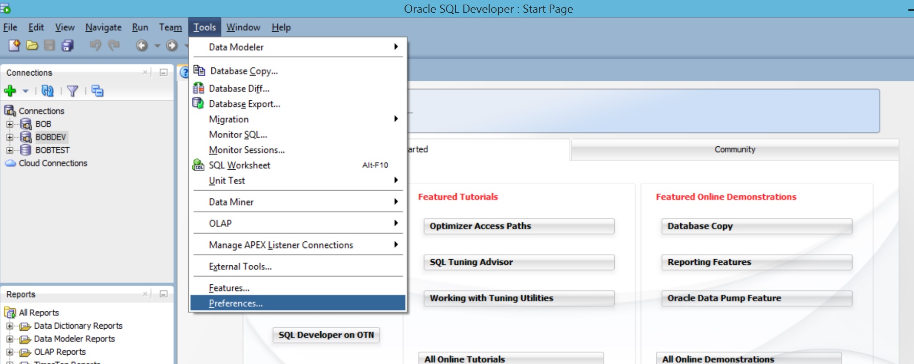Screen dimensions: 914x364
Task: Click the Reporting Features demonstration button
Action: [x=757, y=262]
